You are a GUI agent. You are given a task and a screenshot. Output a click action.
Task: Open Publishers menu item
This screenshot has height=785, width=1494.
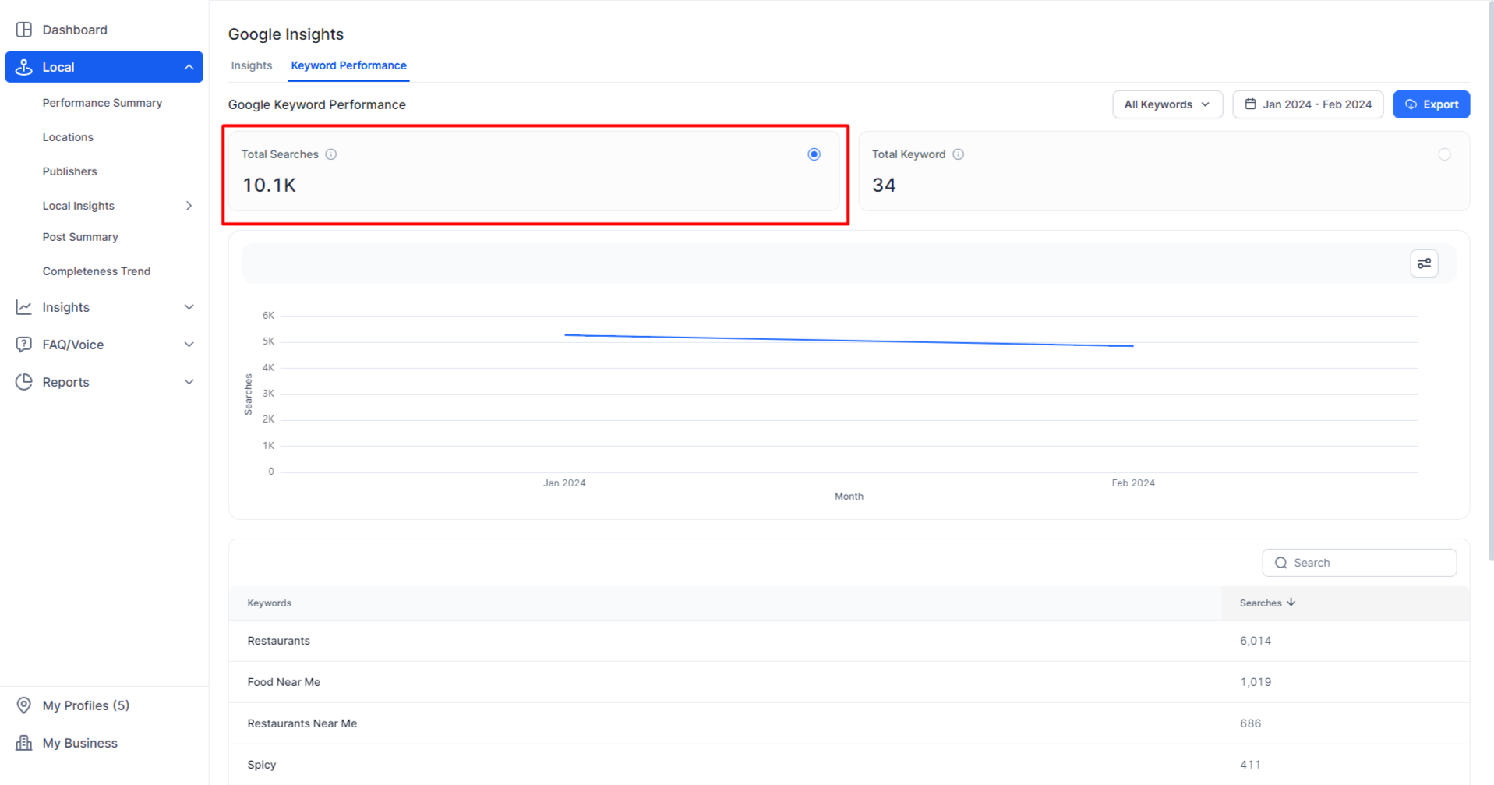coord(69,171)
